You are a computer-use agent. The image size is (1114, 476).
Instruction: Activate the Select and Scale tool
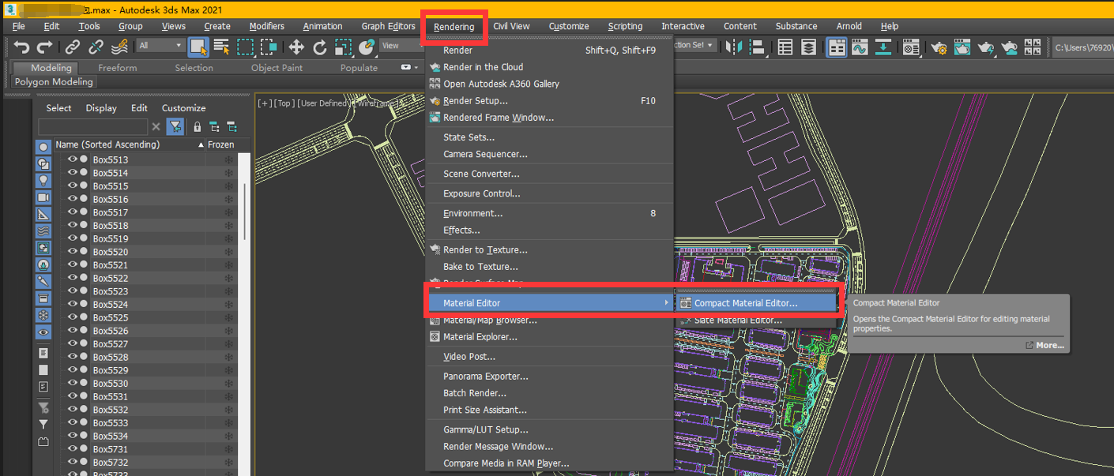(343, 47)
